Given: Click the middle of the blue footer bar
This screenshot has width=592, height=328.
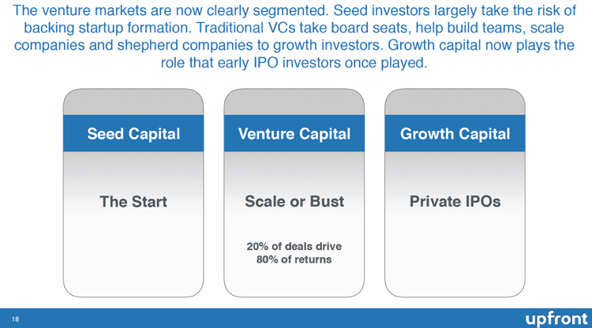Looking at the screenshot, I should [x=296, y=319].
